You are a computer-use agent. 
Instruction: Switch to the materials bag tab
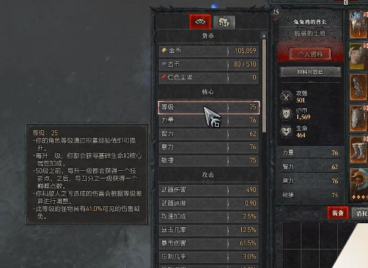click(224, 22)
